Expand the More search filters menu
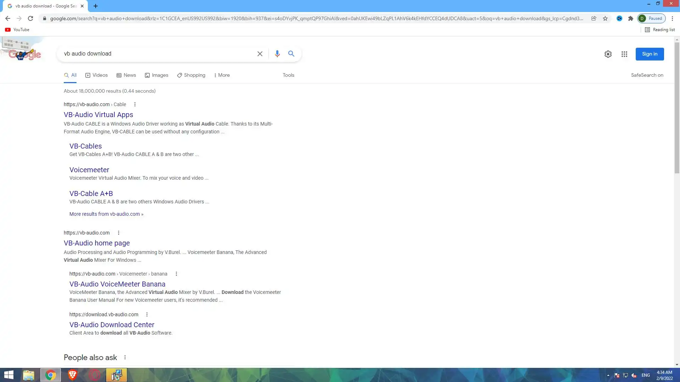Viewport: 680px width, 382px height. (222, 75)
